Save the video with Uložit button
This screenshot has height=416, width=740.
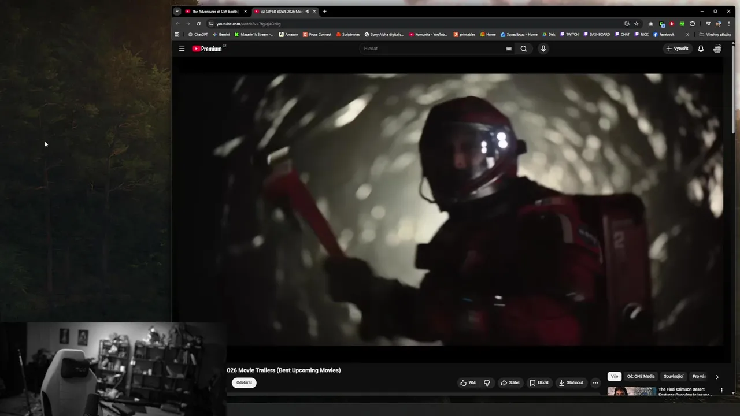[539, 382]
